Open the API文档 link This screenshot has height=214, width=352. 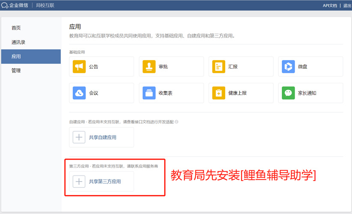click(330, 6)
